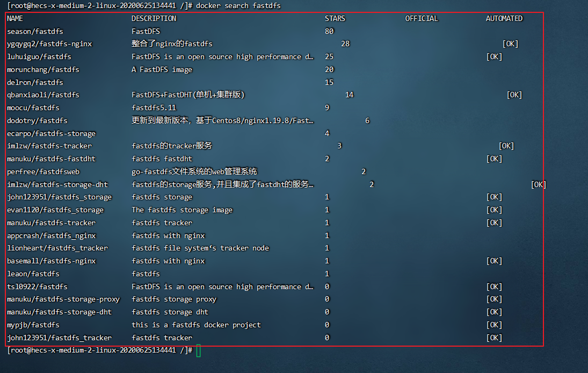Select description 'FastDFS+FastDHT(单机+集群版)'

(188, 95)
